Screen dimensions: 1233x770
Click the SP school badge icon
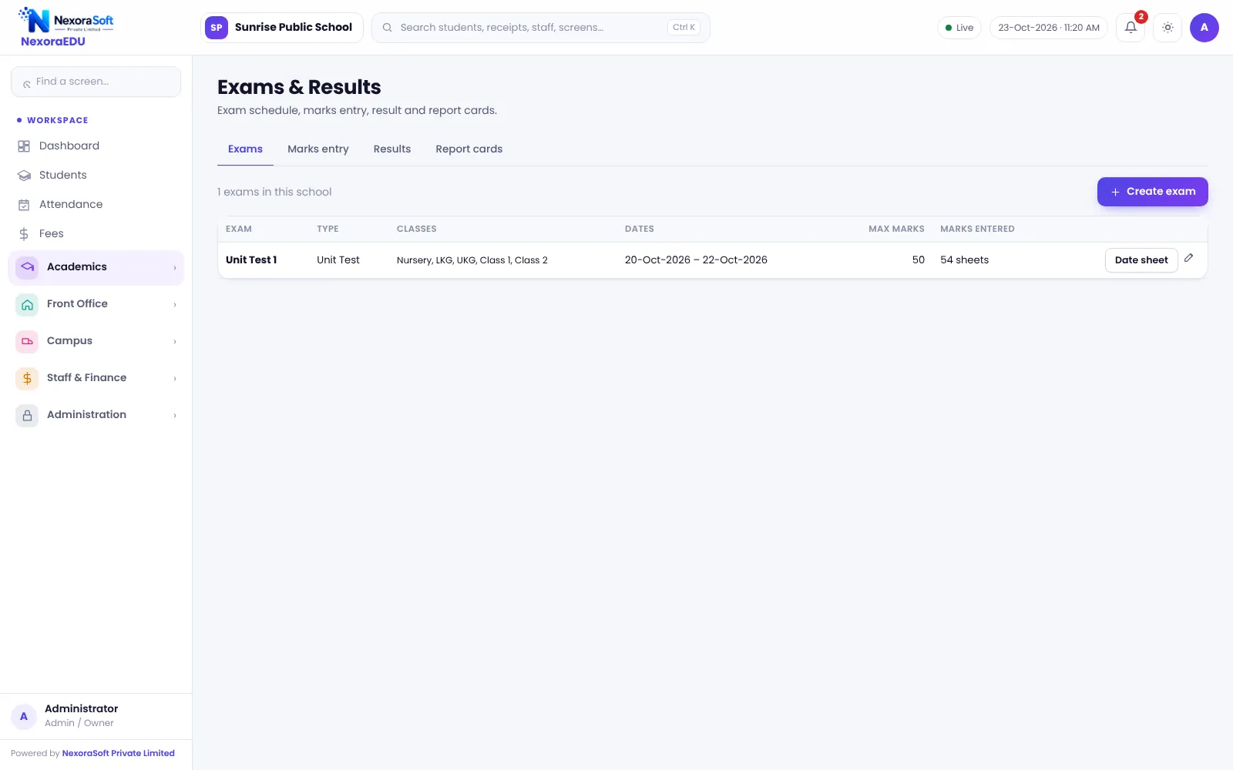pyautogui.click(x=217, y=28)
